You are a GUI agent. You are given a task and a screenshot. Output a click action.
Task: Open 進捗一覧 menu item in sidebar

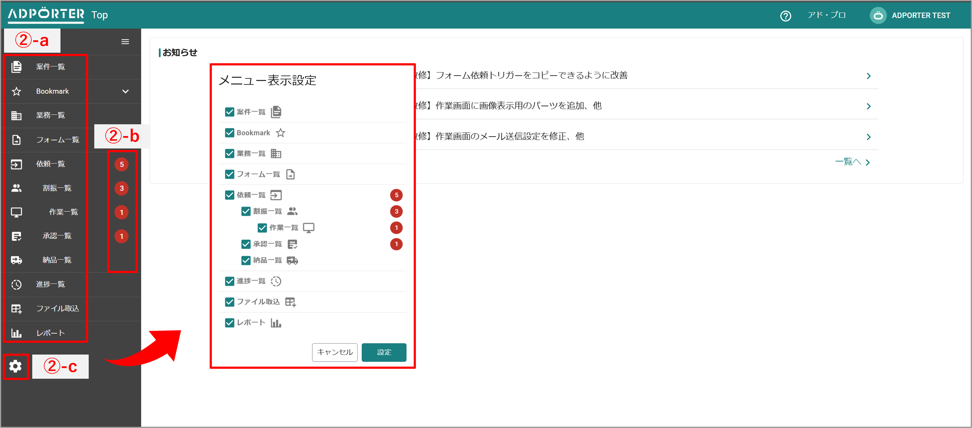click(51, 284)
